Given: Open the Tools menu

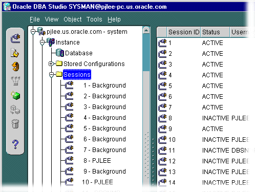Looking at the screenshot, I should (94, 19).
